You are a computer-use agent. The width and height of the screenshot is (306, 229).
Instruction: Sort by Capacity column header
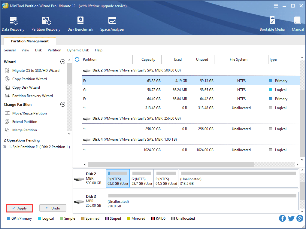tap(147, 59)
